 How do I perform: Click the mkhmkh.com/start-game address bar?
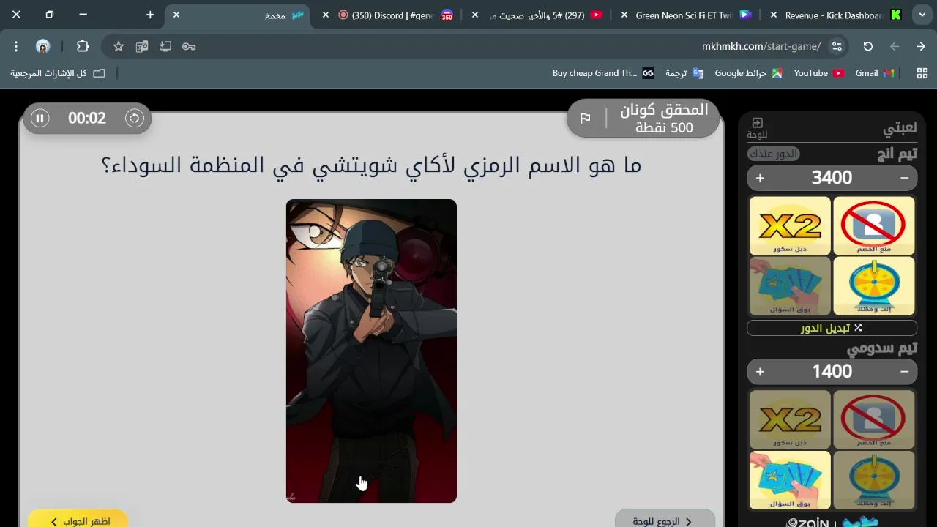click(761, 46)
